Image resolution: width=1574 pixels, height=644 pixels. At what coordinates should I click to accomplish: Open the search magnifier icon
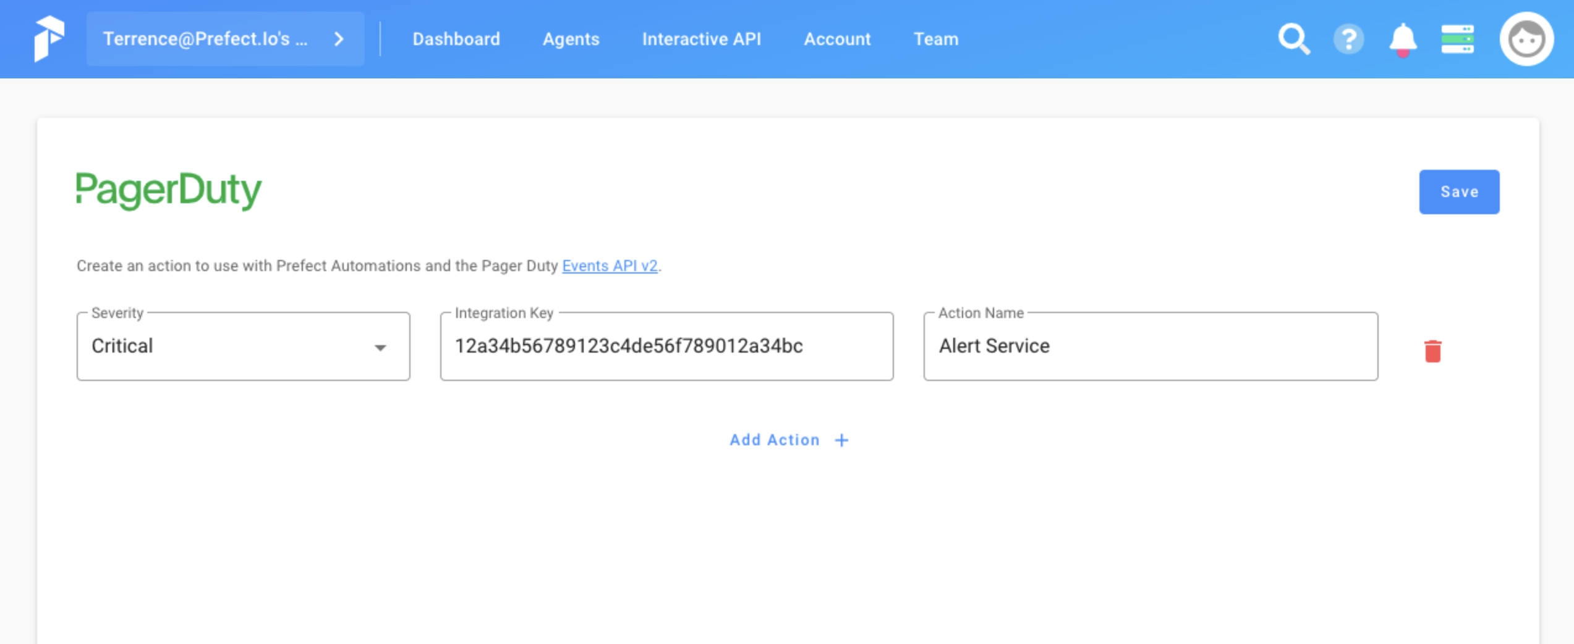[1294, 39]
